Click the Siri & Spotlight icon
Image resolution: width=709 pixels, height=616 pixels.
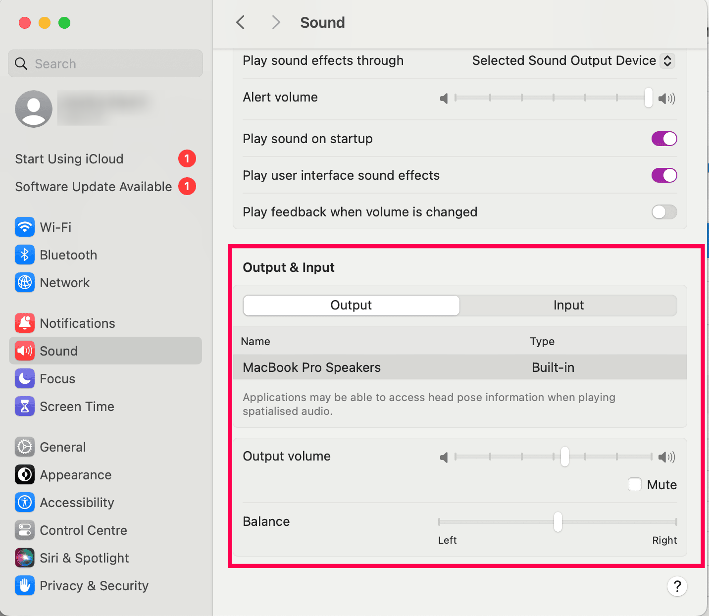coord(25,558)
